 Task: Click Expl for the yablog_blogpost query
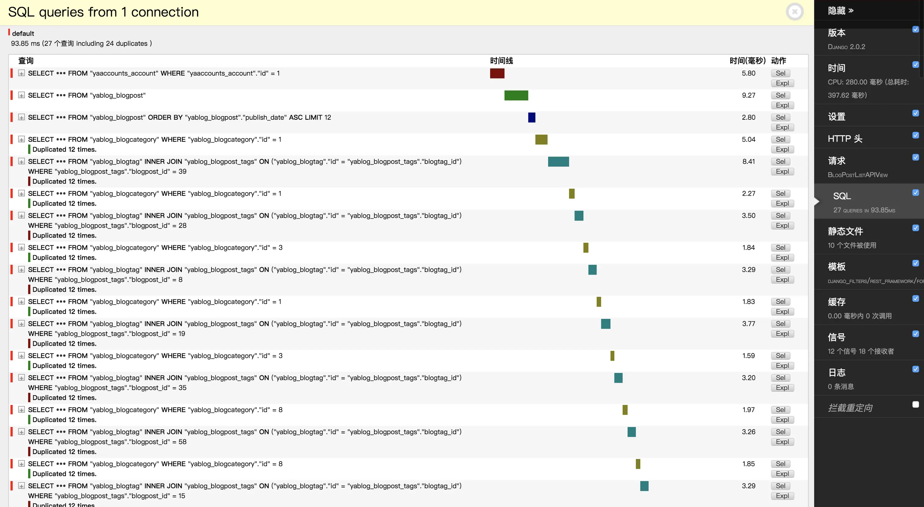pos(782,105)
